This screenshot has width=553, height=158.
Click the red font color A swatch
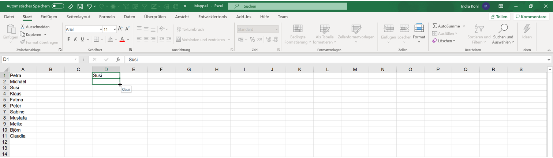(x=122, y=39)
